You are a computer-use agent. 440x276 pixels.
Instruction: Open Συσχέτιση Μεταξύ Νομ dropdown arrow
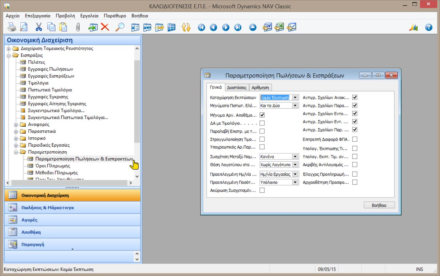tap(295, 156)
